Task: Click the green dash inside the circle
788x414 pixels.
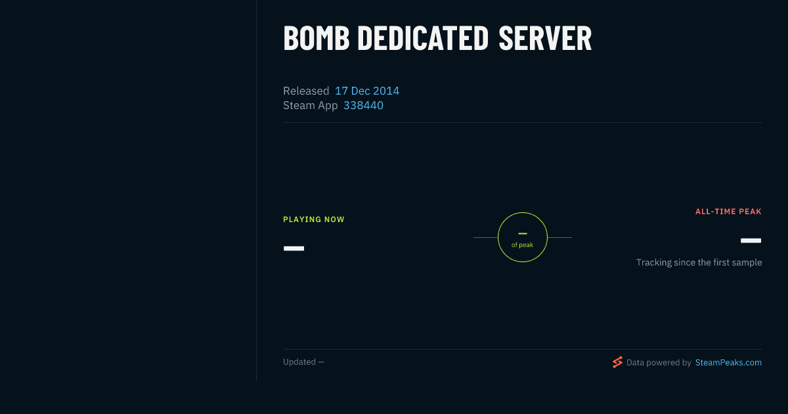Action: [x=523, y=233]
